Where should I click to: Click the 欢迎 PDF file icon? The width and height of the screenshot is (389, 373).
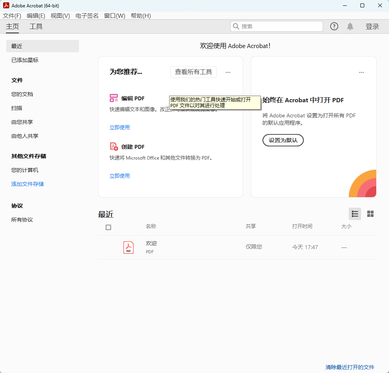[x=129, y=248]
